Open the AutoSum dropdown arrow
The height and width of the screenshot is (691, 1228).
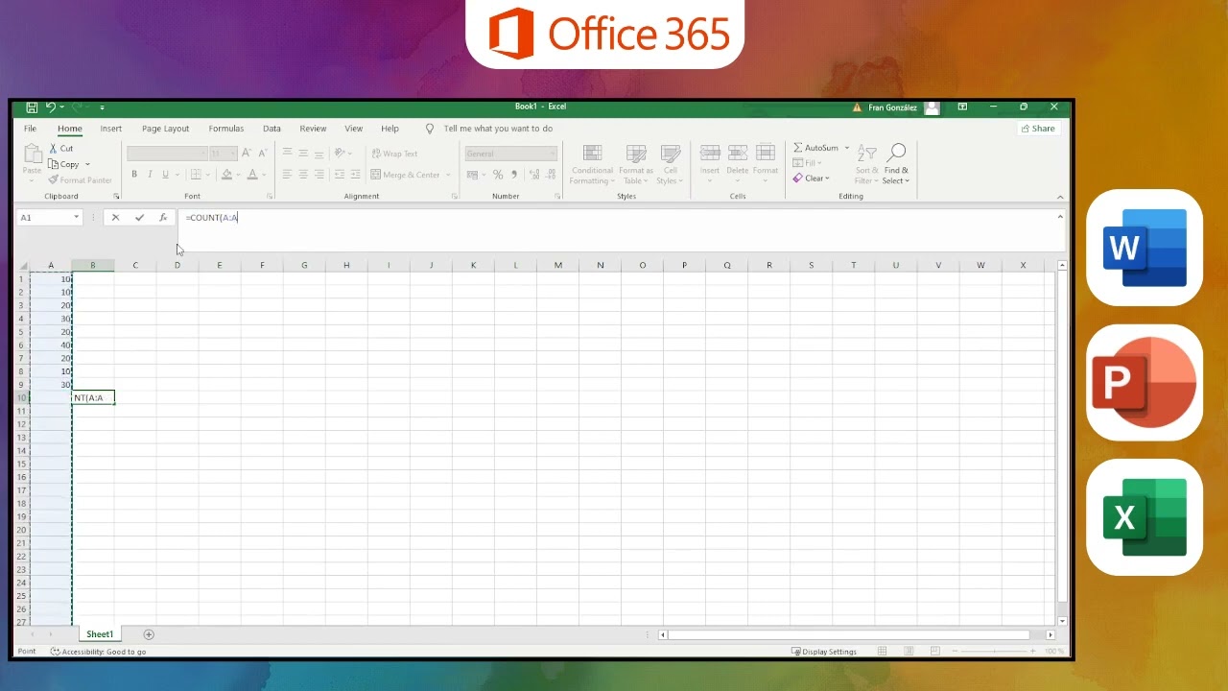point(847,148)
